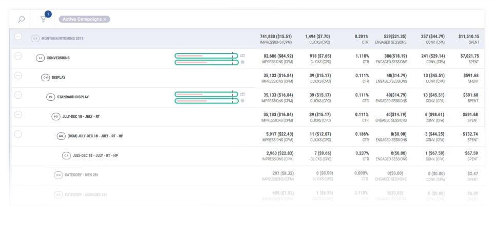Click the CH badge next to Display
This screenshot has width=493, height=232.
[46, 77]
